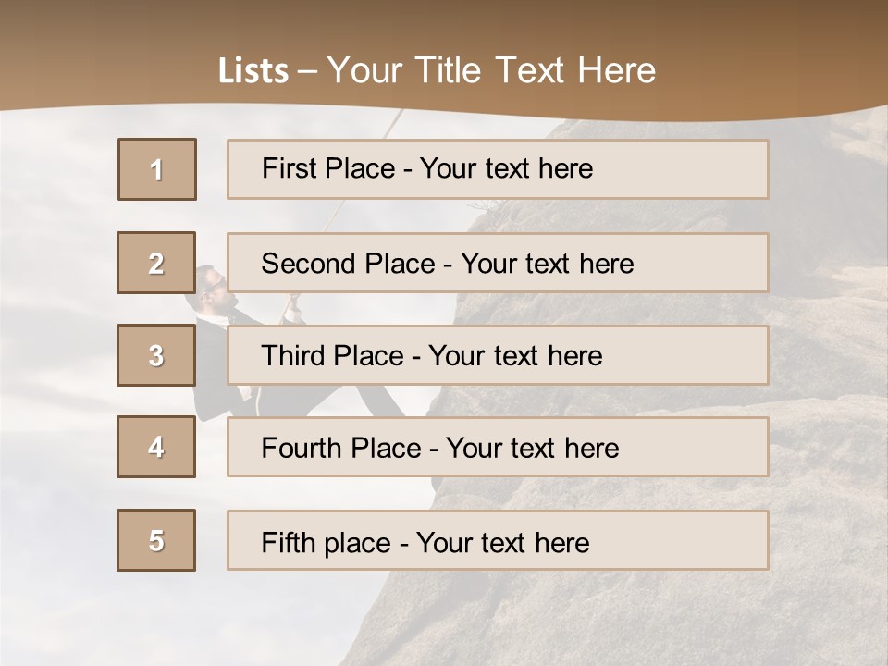
Task: Click the number 1 box
Action: pyautogui.click(x=157, y=169)
